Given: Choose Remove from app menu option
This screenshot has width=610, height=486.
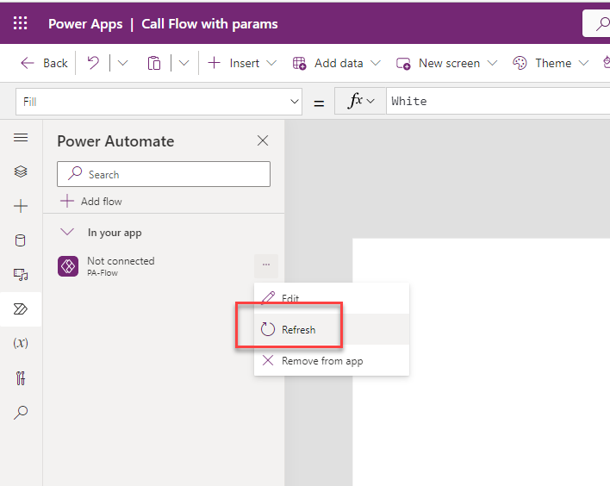Looking at the screenshot, I should click(321, 361).
